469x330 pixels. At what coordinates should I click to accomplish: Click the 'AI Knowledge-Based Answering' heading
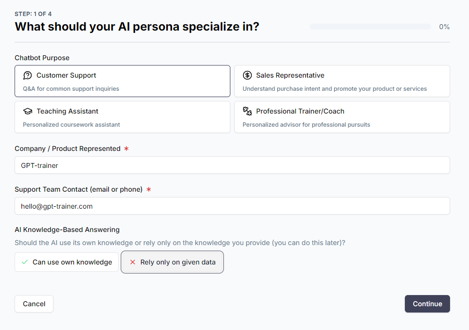point(67,230)
